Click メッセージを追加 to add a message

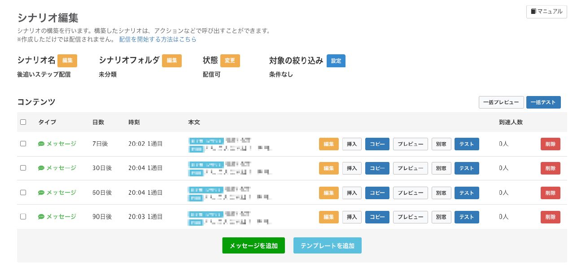254,245
